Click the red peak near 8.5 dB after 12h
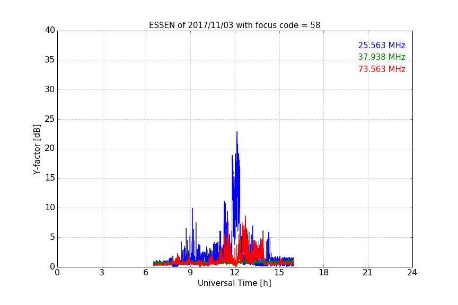The width and height of the screenshot is (458, 305). pyautogui.click(x=245, y=217)
